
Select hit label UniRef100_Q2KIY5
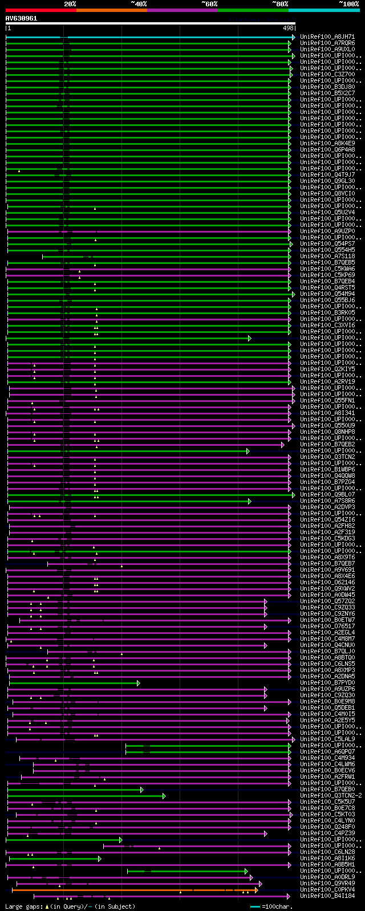point(327,369)
